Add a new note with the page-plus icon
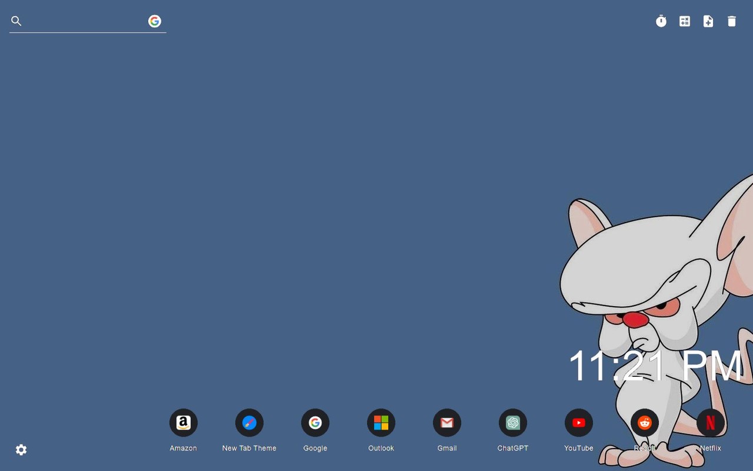This screenshot has height=471, width=753. tap(708, 21)
